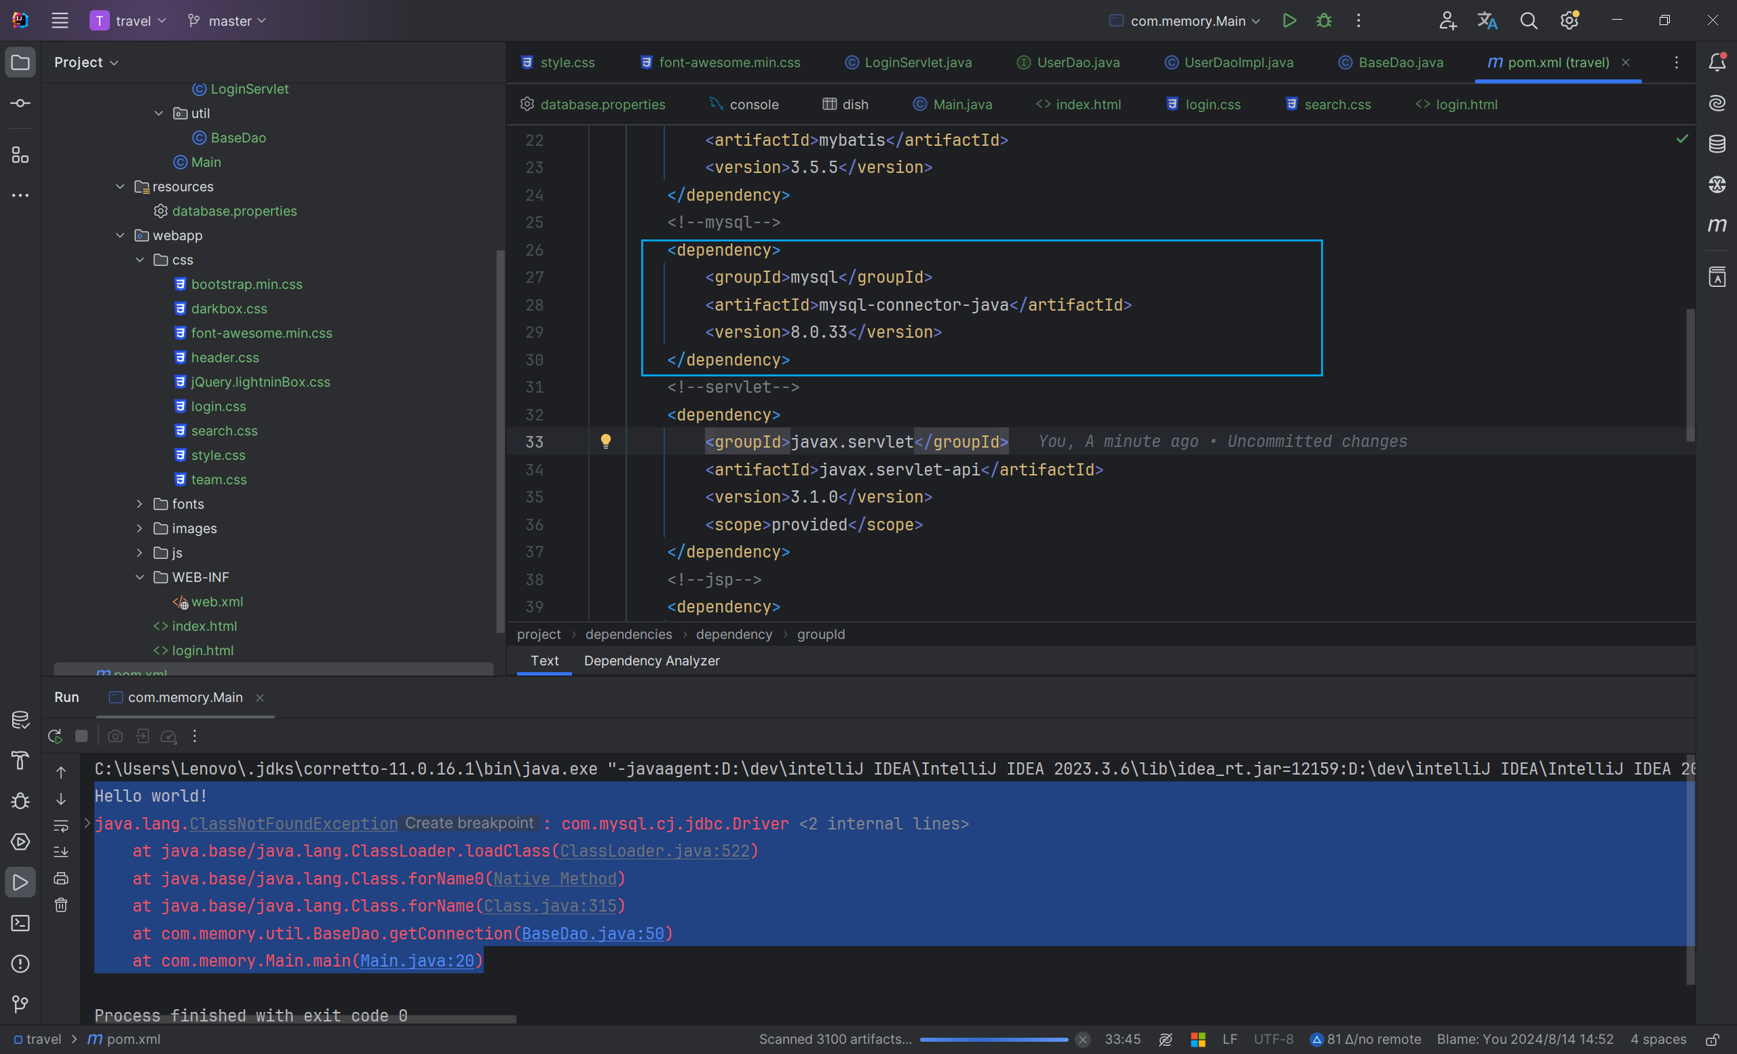Click the Translate plugin icon in toolbar

pyautogui.click(x=1487, y=21)
